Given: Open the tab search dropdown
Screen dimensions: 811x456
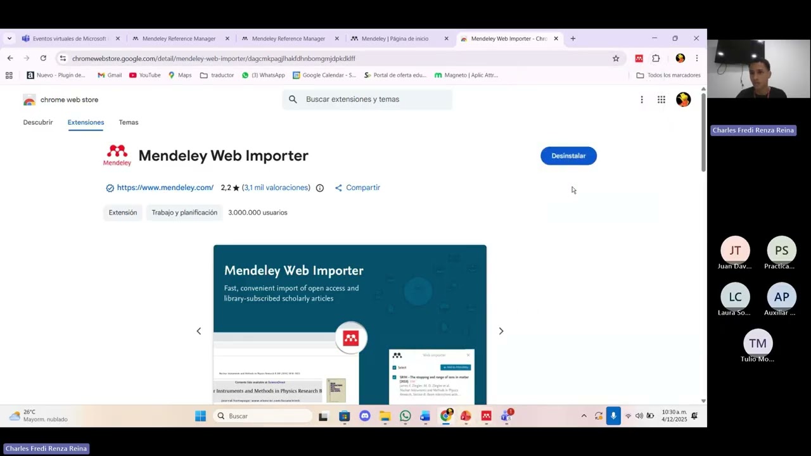Looking at the screenshot, I should [x=9, y=39].
